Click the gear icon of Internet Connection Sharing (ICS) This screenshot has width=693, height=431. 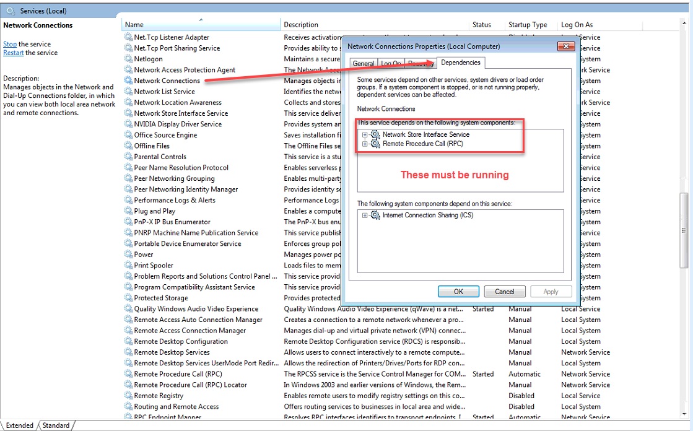(375, 215)
